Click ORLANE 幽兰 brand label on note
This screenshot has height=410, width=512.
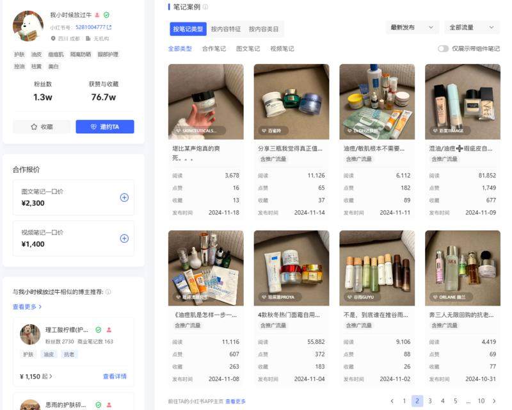pos(452,297)
